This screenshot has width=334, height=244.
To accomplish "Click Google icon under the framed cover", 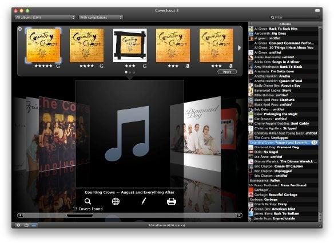I will tap(145, 66).
